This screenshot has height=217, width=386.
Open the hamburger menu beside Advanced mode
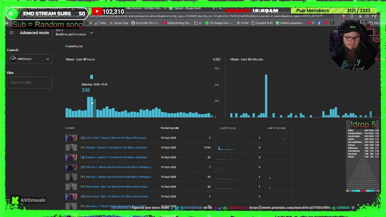(11, 33)
